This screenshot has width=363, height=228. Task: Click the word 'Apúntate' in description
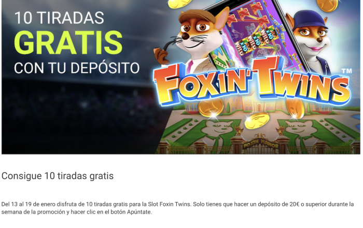138,212
